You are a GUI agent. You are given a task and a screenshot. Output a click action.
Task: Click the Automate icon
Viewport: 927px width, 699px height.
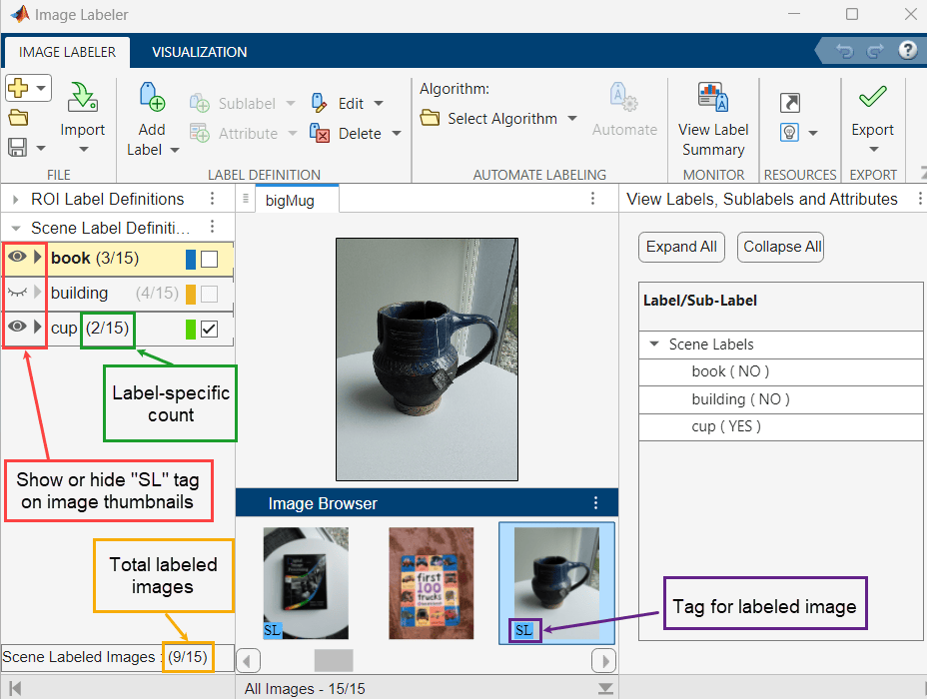coord(623,97)
